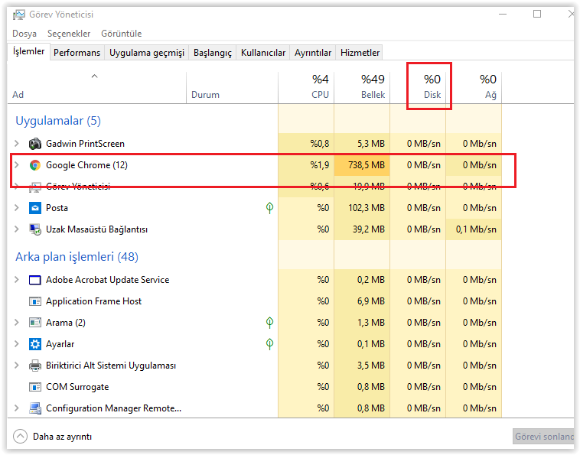Click the Biriktirici Alt Sistemi printer icon
The image size is (580, 455).
(34, 366)
